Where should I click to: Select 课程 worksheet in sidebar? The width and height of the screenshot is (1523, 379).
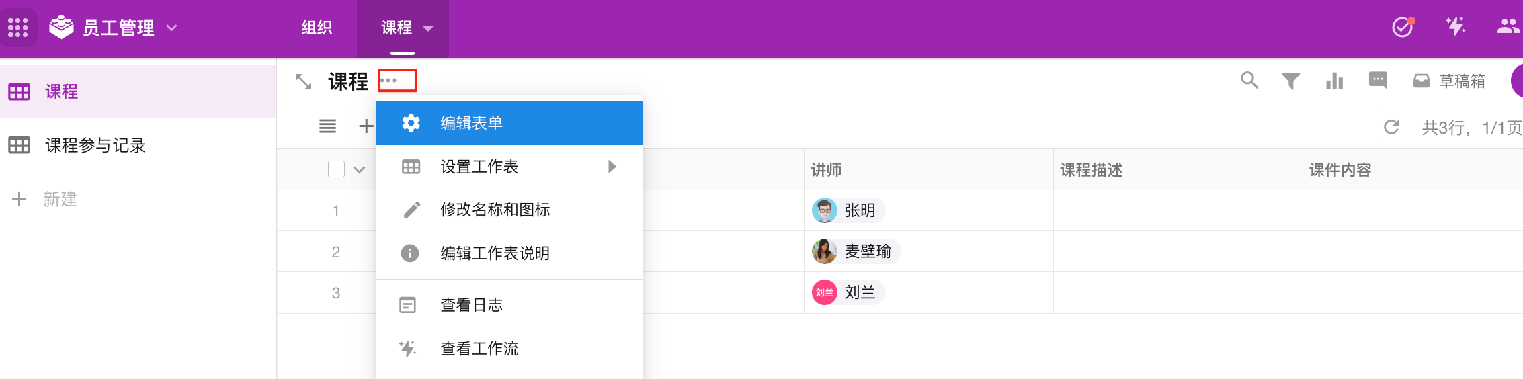click(x=138, y=92)
